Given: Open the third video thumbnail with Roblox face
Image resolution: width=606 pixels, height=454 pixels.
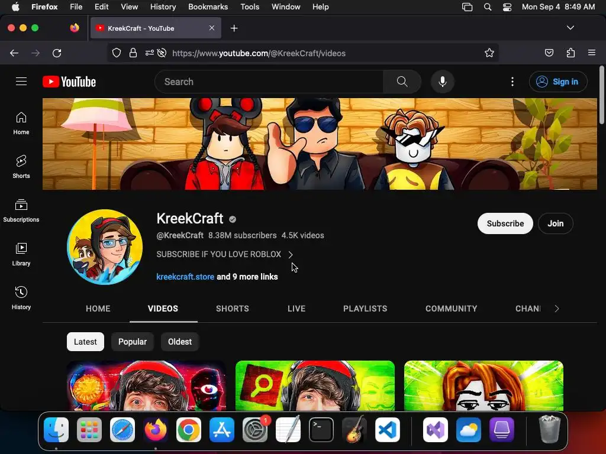Looking at the screenshot, I should [x=483, y=385].
